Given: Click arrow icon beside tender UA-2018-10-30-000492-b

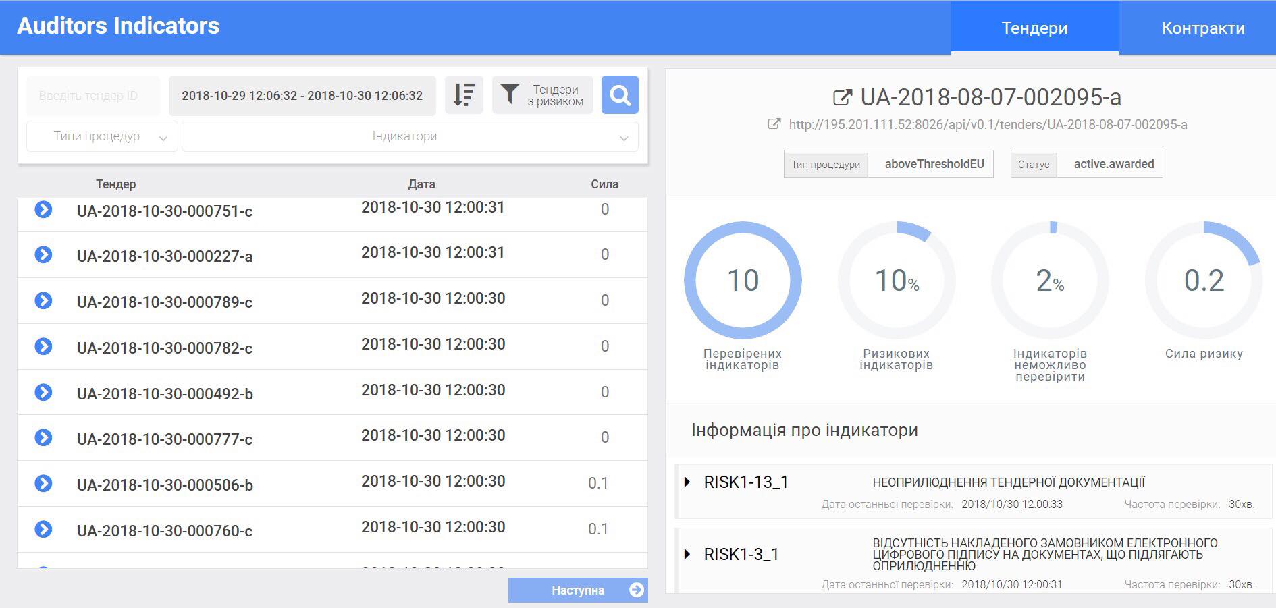Looking at the screenshot, I should 43,392.
